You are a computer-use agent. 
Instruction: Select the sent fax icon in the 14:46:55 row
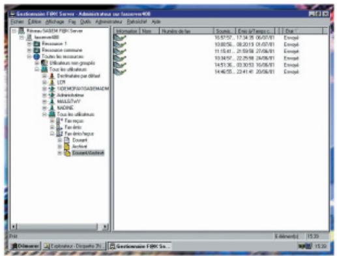120,72
